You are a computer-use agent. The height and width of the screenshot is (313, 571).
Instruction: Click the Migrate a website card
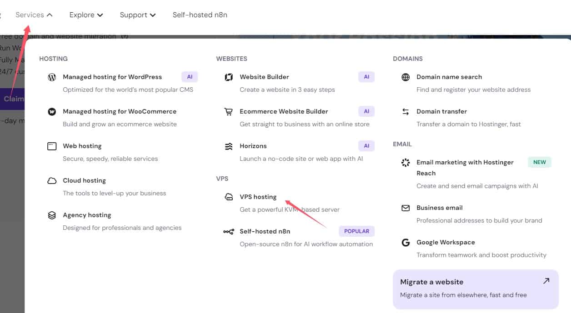pos(475,288)
